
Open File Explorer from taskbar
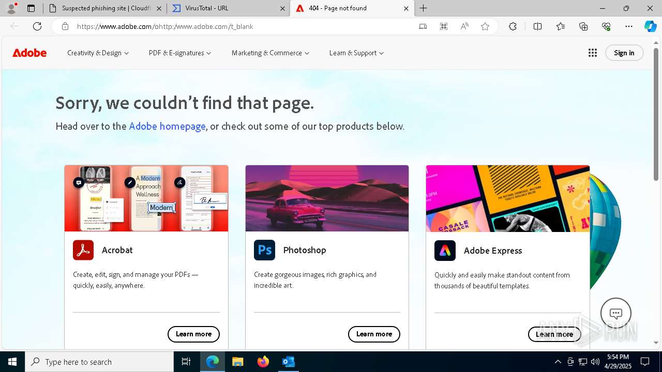click(x=237, y=362)
